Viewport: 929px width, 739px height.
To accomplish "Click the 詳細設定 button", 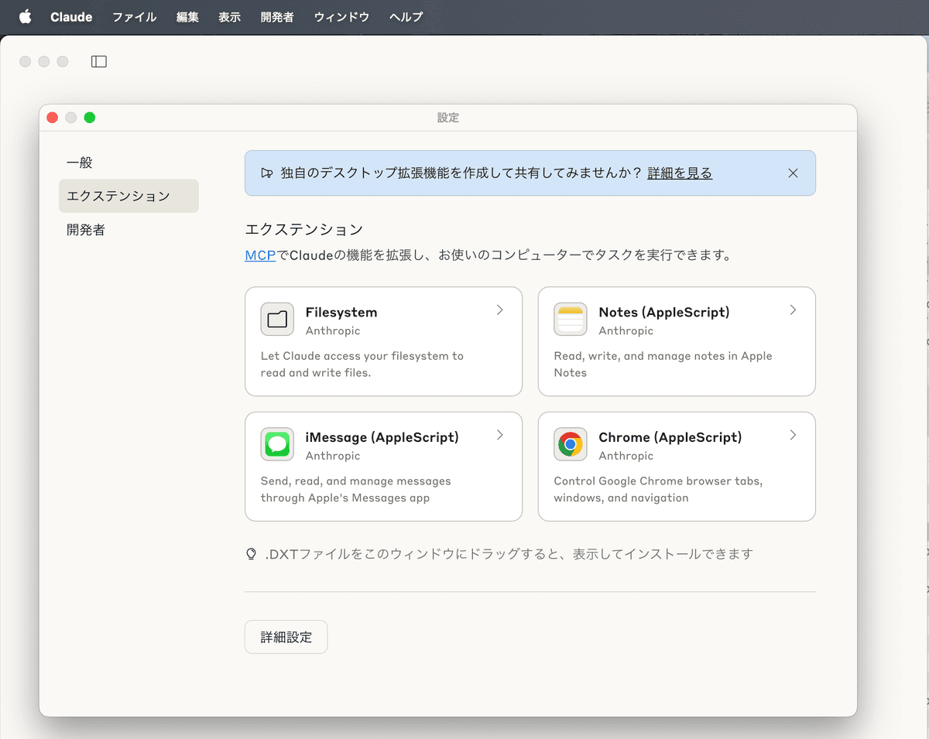I will [286, 637].
